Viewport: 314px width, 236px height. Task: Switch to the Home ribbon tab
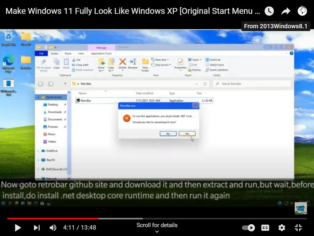click(x=54, y=53)
